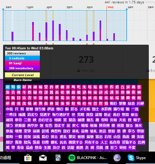Click the 300 reviews summary header
Image resolution: width=155 pixels, height=164 pixels.
22,53
